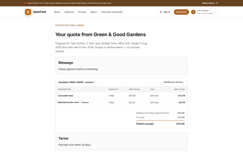This screenshot has height=152, width=243.
Task: Click the top banner OpenField platform text
Action: [69, 3]
